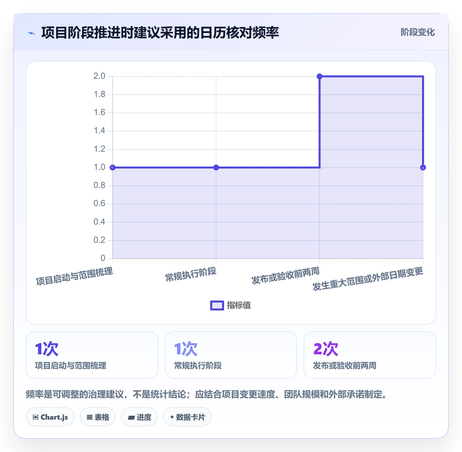The image size is (462, 452).
Task: Click the data point for 项目启动与范围梳理
Action: [x=113, y=168]
